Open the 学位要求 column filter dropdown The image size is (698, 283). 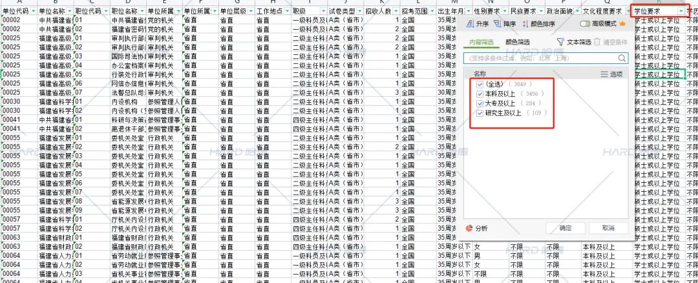pyautogui.click(x=682, y=12)
